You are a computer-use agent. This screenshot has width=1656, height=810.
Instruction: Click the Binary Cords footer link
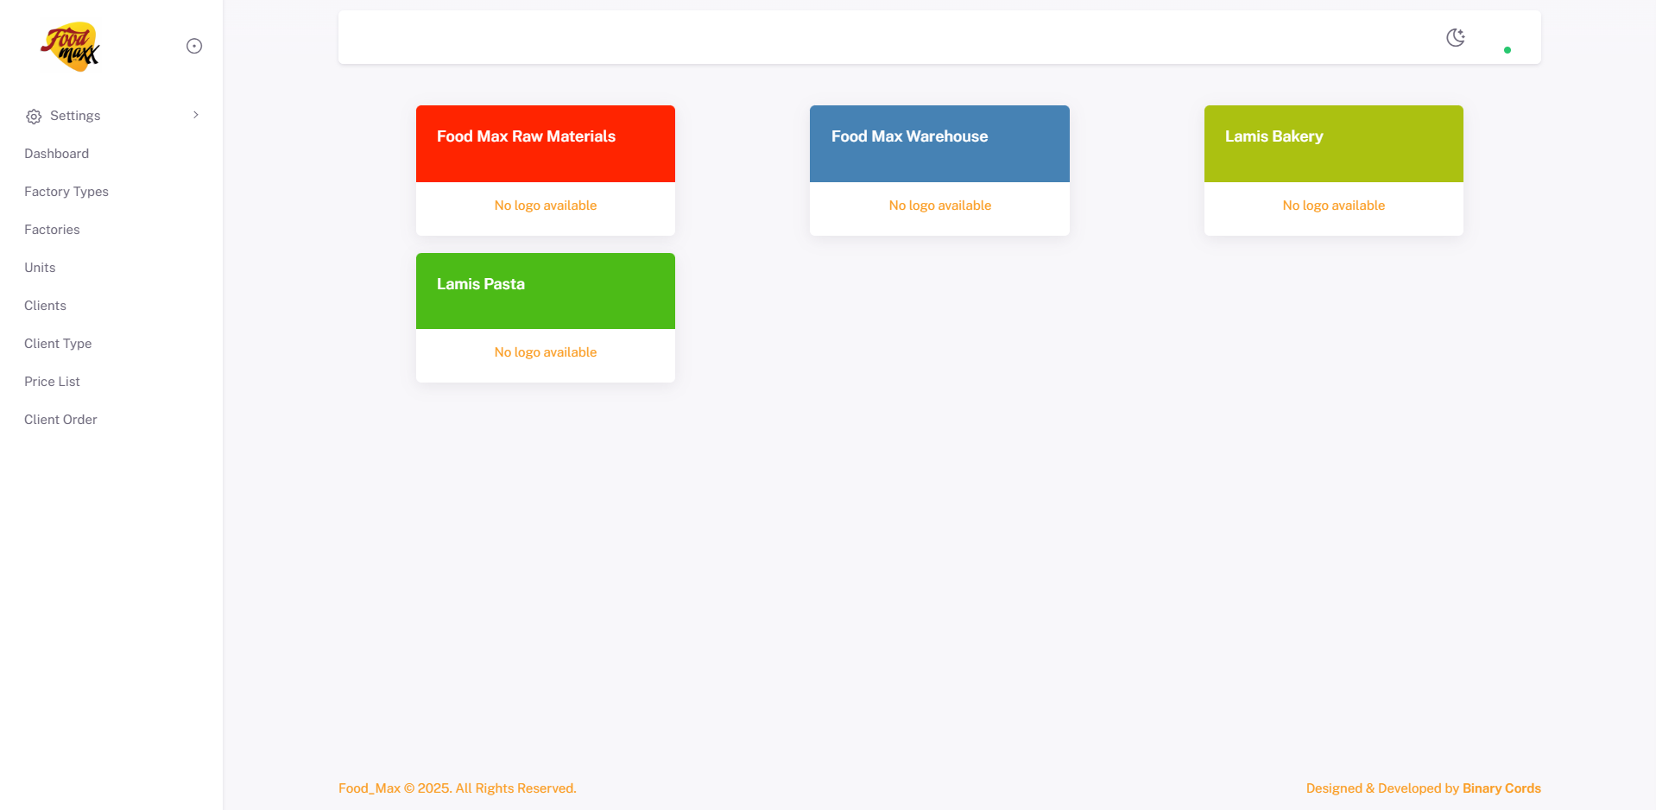click(1501, 788)
